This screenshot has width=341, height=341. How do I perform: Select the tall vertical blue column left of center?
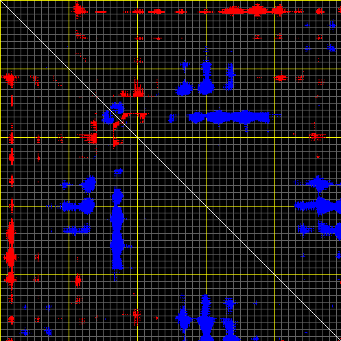coord(117,228)
